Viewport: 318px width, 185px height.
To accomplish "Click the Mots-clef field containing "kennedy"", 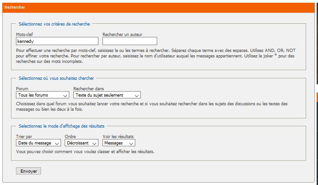I will click(x=57, y=41).
